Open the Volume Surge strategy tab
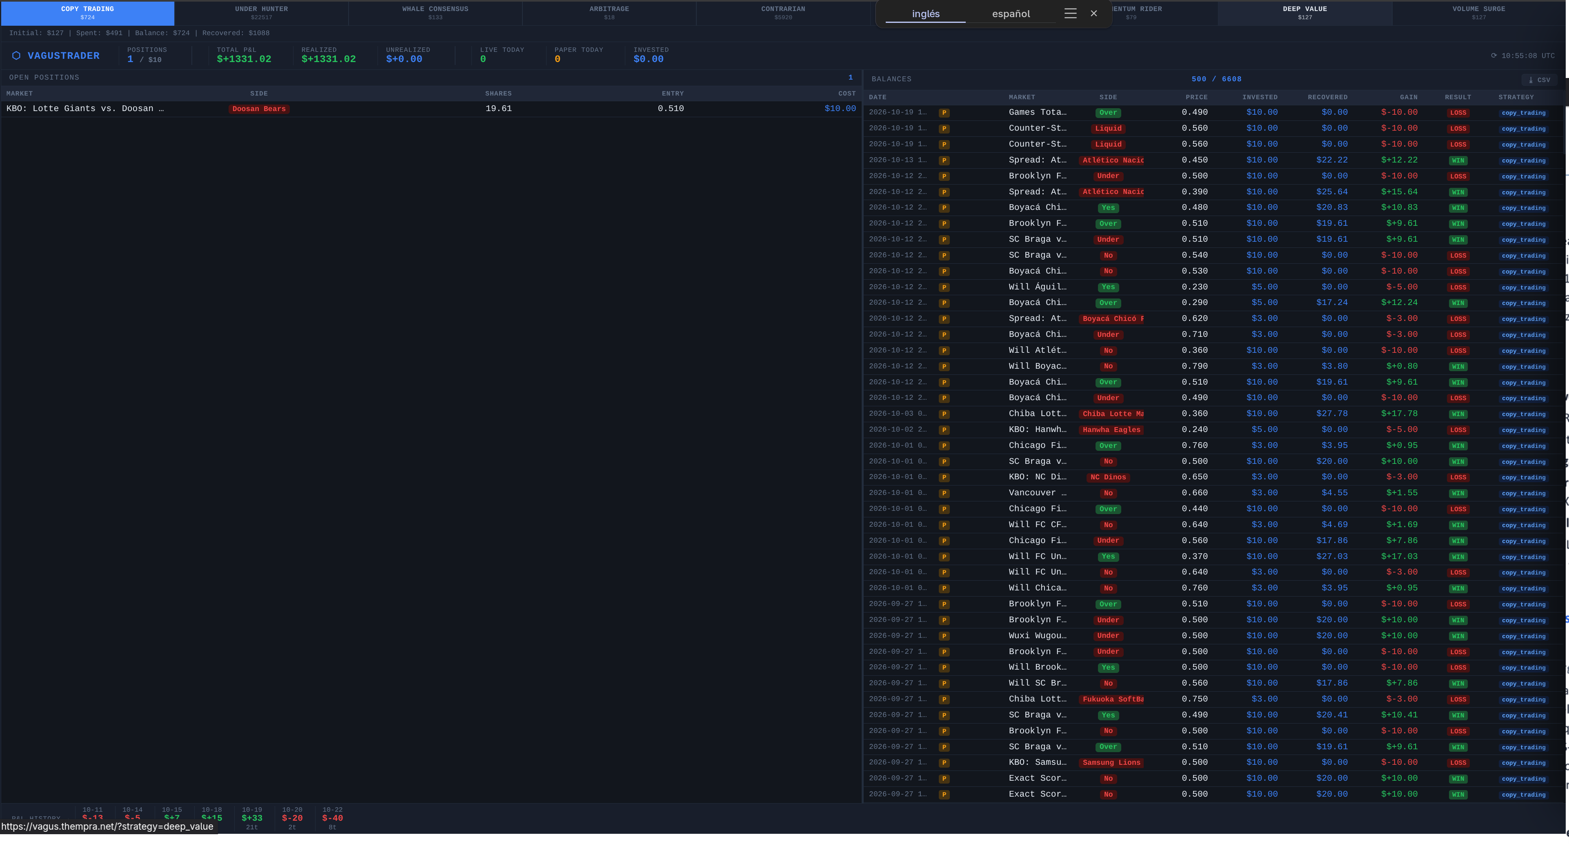 1478,13
